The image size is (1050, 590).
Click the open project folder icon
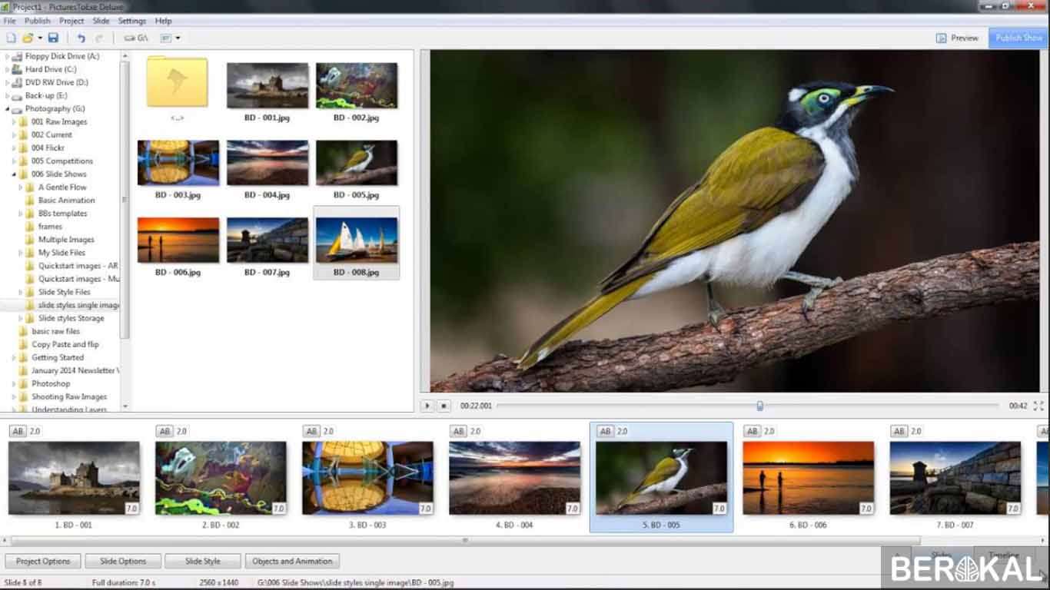pos(28,38)
